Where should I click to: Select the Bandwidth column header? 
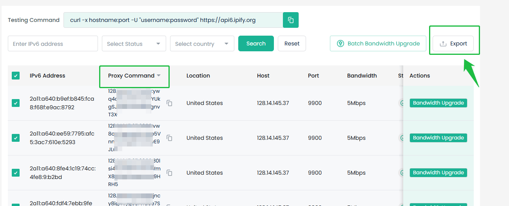362,76
